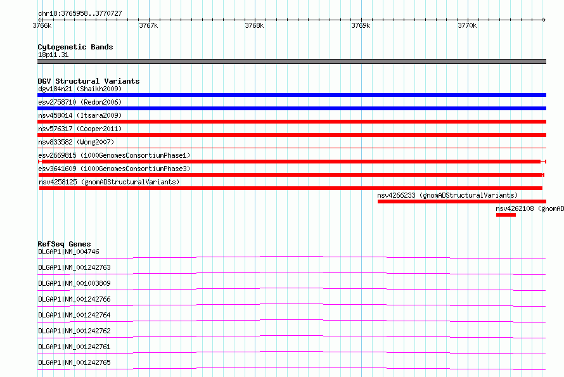
Task: Open DLGAP1|NM_001242766 transcript
Action: point(74,299)
